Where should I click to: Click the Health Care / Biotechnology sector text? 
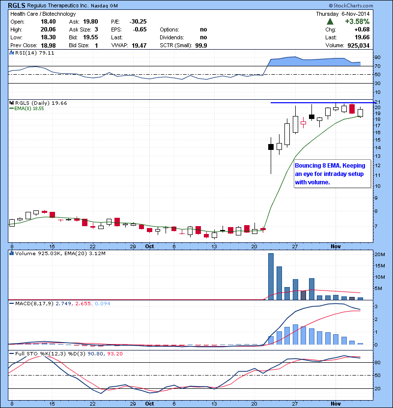click(x=43, y=14)
